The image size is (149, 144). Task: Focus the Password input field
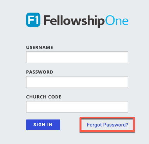77,82
